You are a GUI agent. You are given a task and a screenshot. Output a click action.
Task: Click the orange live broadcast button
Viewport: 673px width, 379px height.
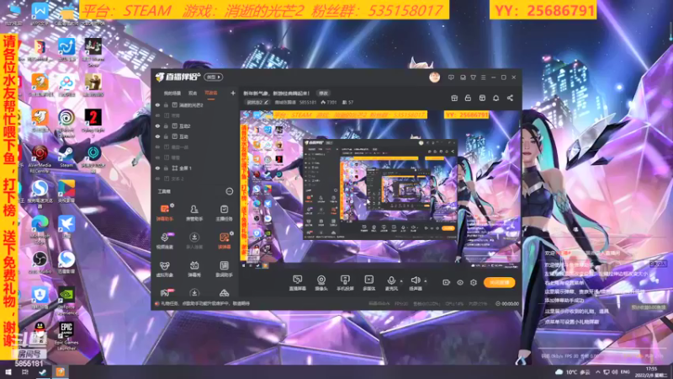(499, 282)
